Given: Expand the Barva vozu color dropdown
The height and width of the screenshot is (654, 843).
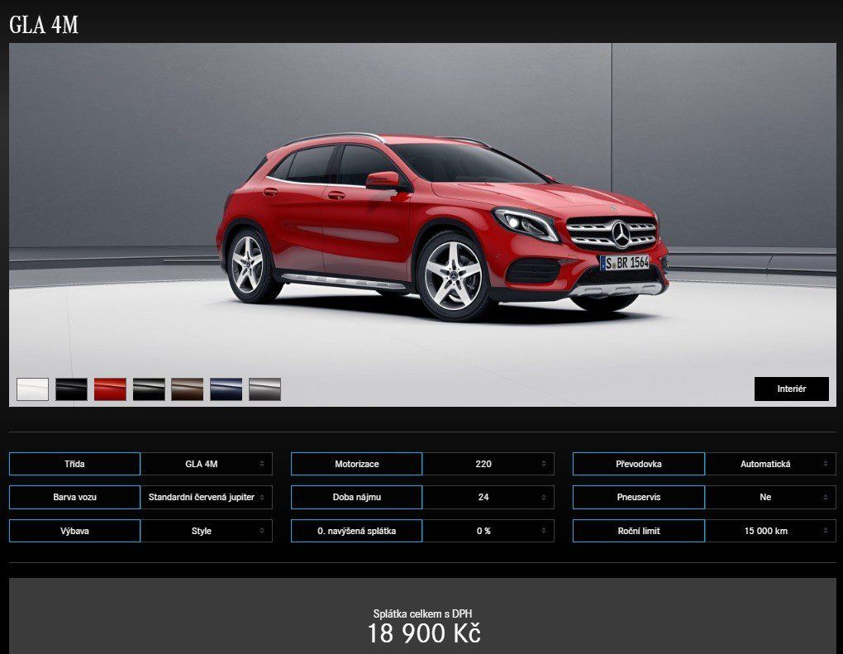Looking at the screenshot, I should (206, 498).
